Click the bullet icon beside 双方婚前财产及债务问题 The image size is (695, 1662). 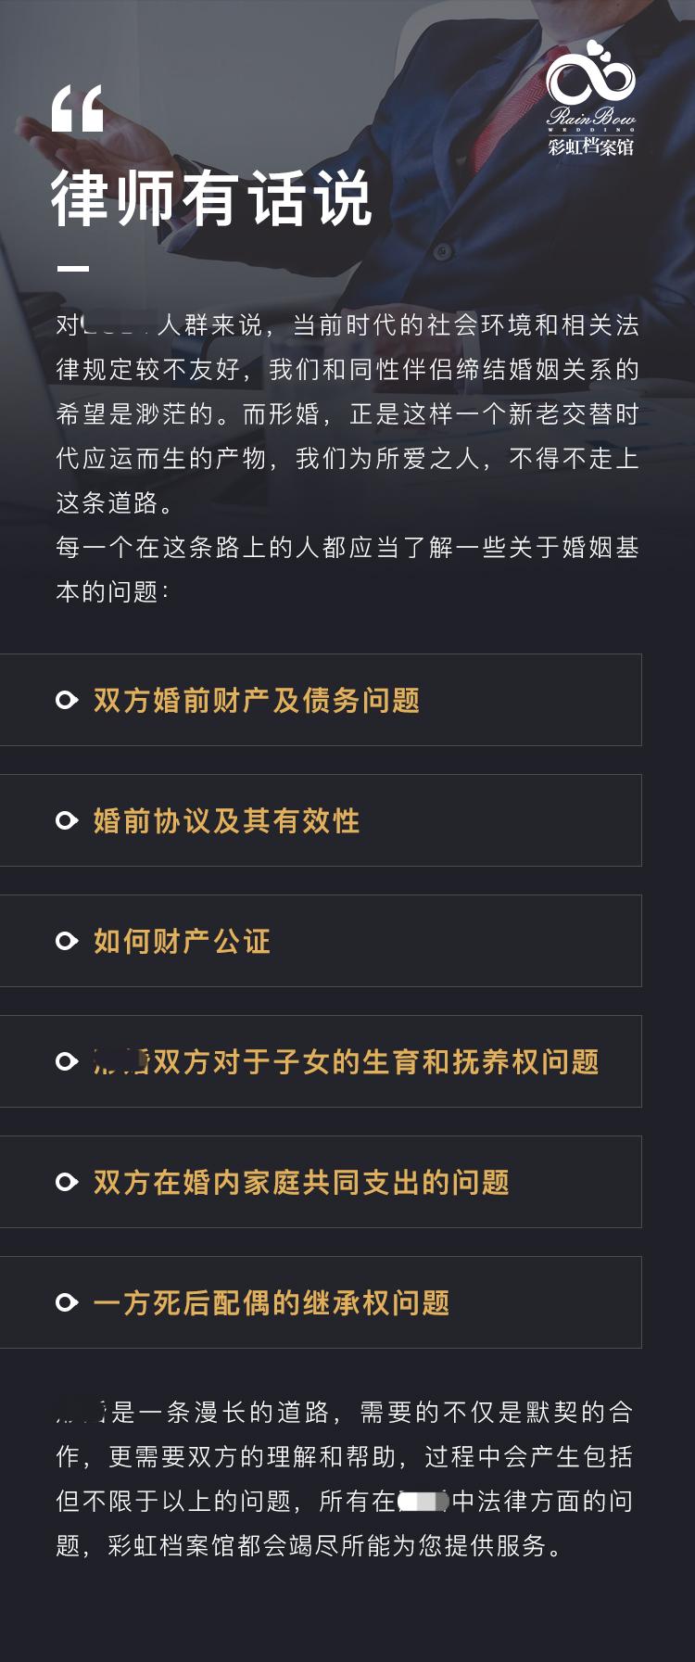(x=67, y=700)
